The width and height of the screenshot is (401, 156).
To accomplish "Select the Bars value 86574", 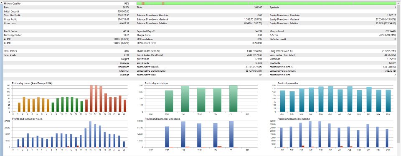I will click(x=126, y=8).
